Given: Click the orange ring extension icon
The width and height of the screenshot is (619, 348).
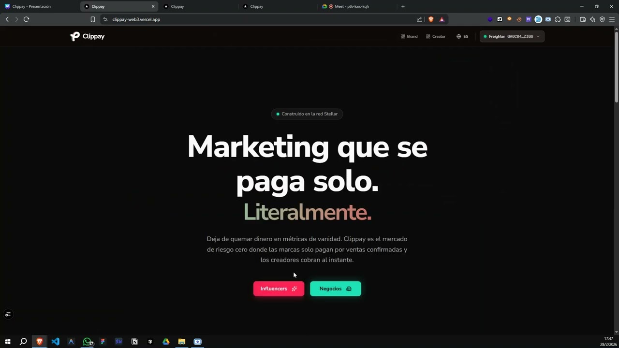Looking at the screenshot, I should (509, 19).
